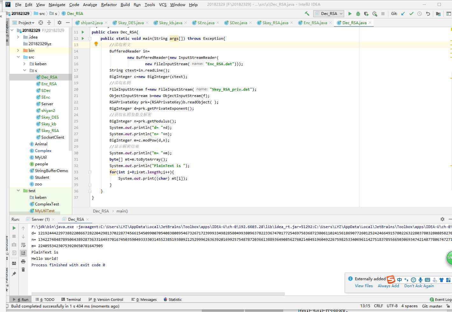Update project using the blue Git arrow

tap(403, 14)
